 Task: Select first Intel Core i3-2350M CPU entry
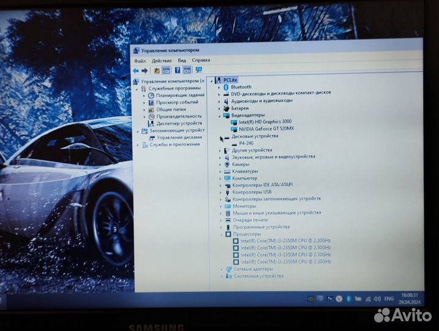click(285, 241)
